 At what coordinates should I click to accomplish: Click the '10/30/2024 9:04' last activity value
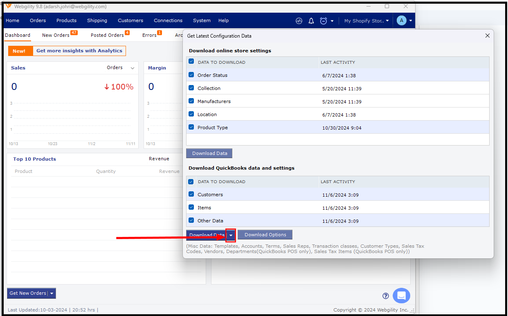coord(342,128)
